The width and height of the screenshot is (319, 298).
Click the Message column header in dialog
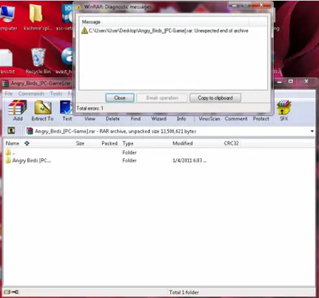pyautogui.click(x=91, y=22)
